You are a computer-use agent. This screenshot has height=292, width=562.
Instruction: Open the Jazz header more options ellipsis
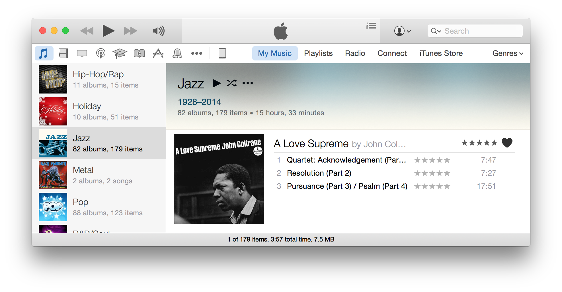coord(248,83)
